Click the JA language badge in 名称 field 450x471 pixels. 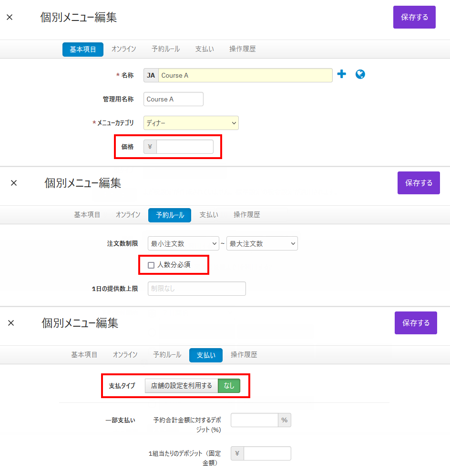[x=151, y=75]
